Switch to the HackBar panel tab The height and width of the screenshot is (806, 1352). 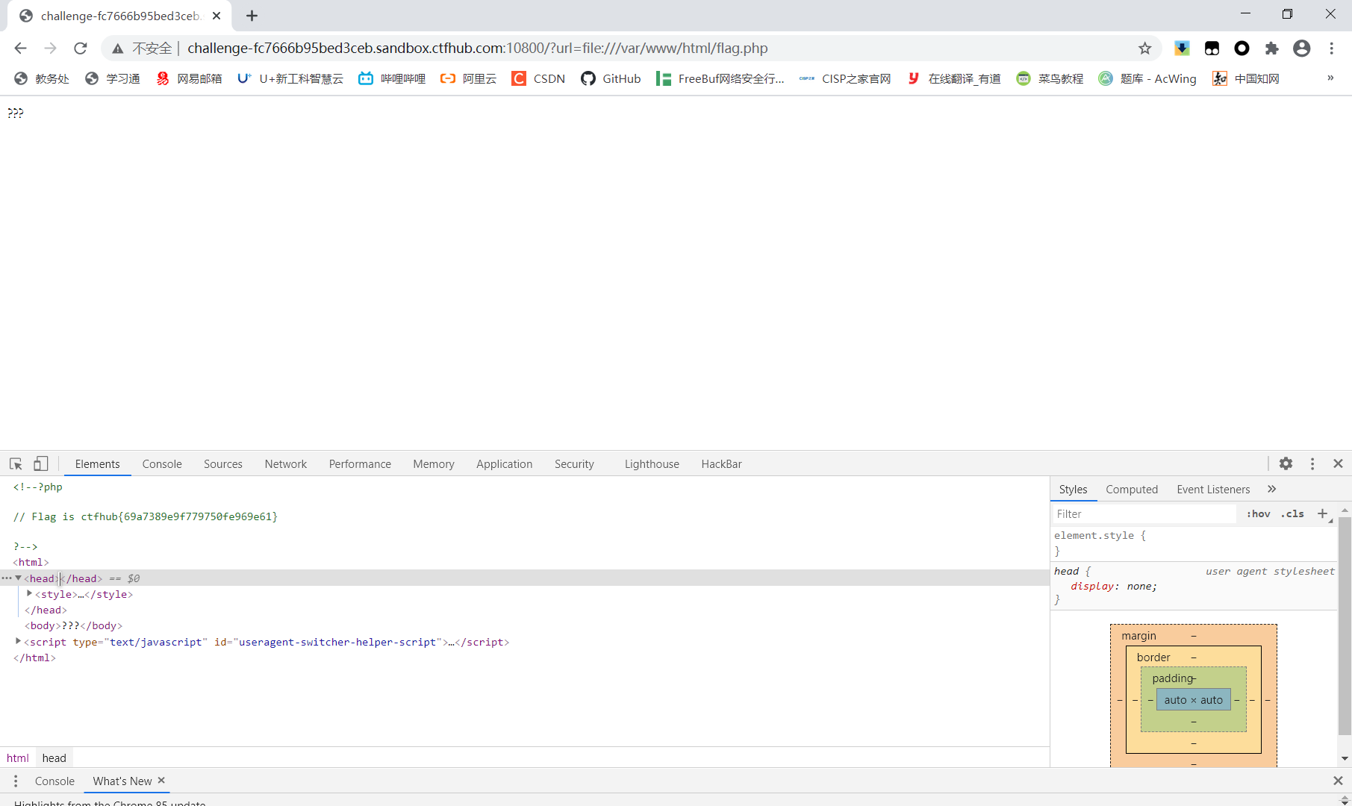pos(722,463)
